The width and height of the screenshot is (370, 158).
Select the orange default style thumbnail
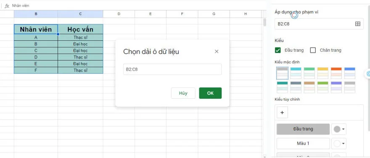(336, 73)
